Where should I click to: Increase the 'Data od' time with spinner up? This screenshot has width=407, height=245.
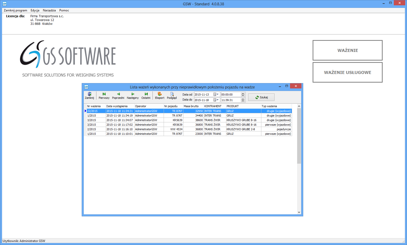[243, 93]
